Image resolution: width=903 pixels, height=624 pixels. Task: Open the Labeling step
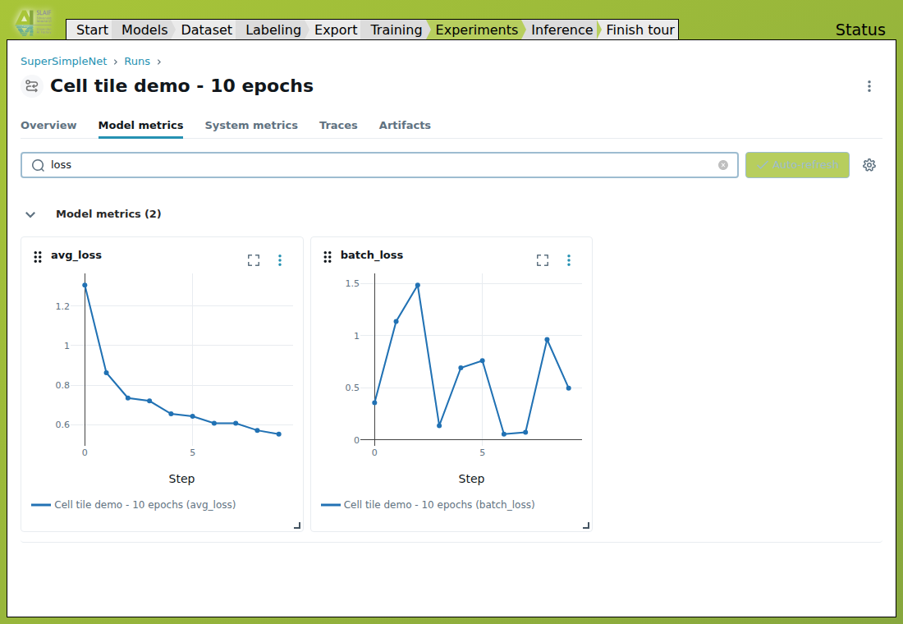pos(273,30)
